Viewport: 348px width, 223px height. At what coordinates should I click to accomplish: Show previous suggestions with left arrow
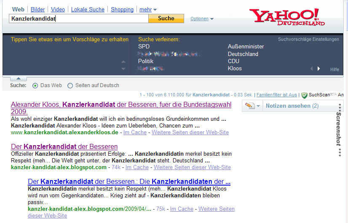[x=312, y=69]
